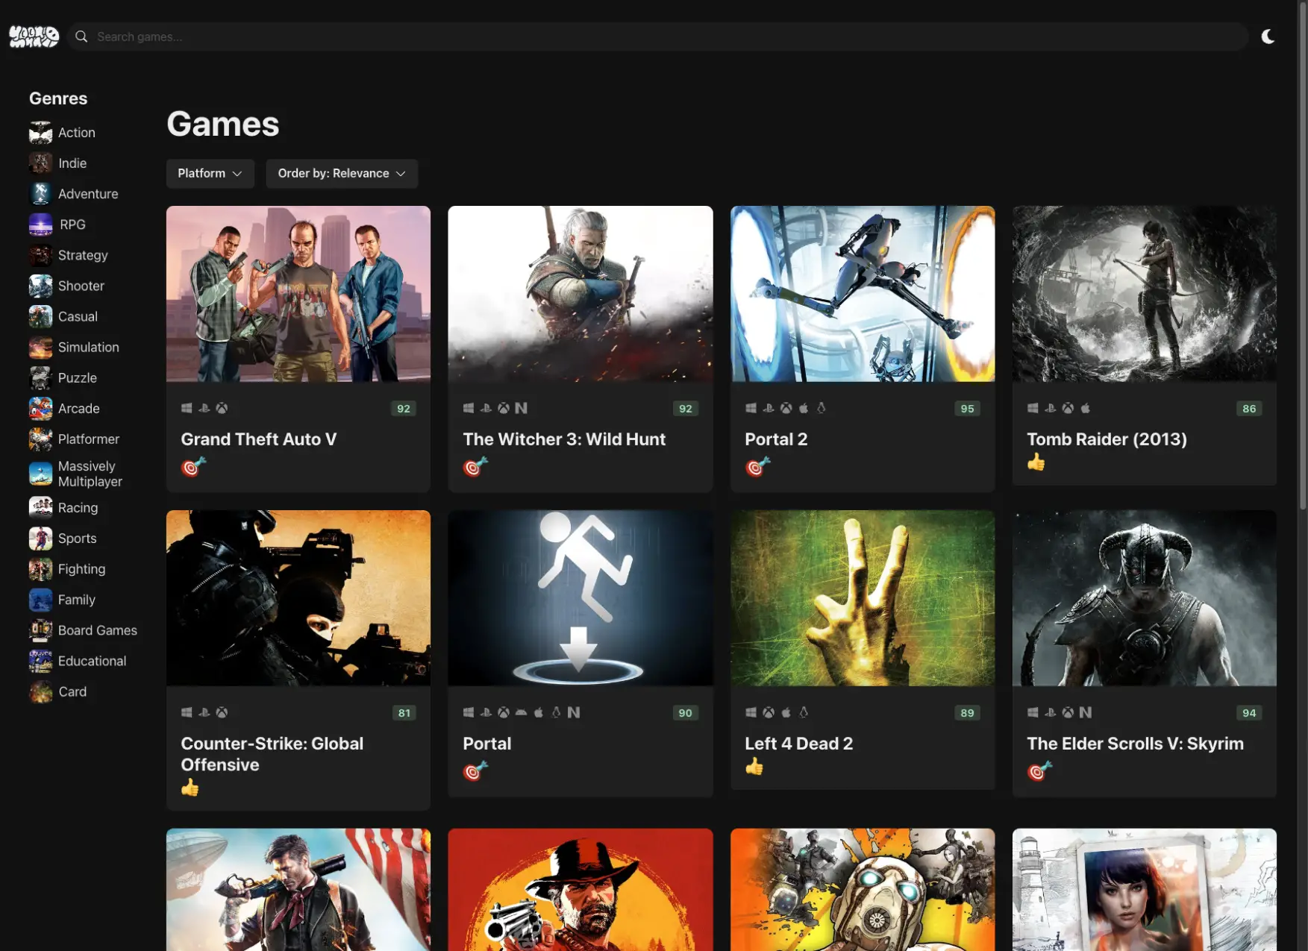Open the Platform filter dropdown
This screenshot has height=951, width=1308.
pos(210,173)
